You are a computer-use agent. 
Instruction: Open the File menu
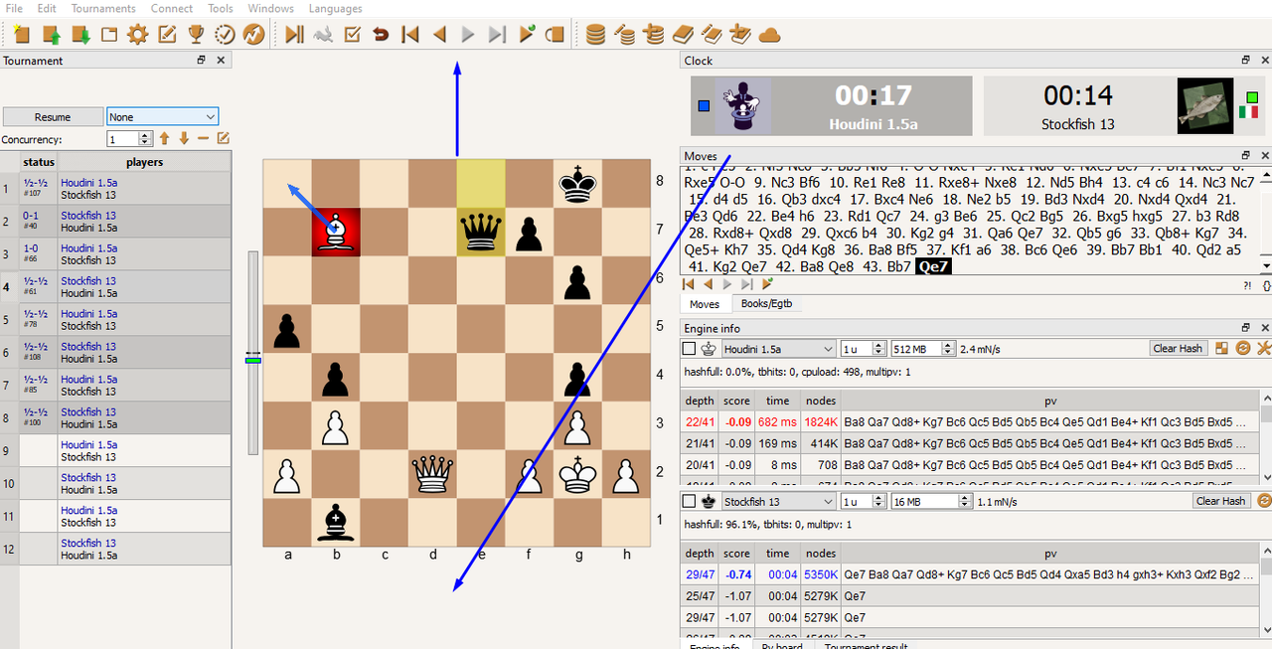point(14,8)
